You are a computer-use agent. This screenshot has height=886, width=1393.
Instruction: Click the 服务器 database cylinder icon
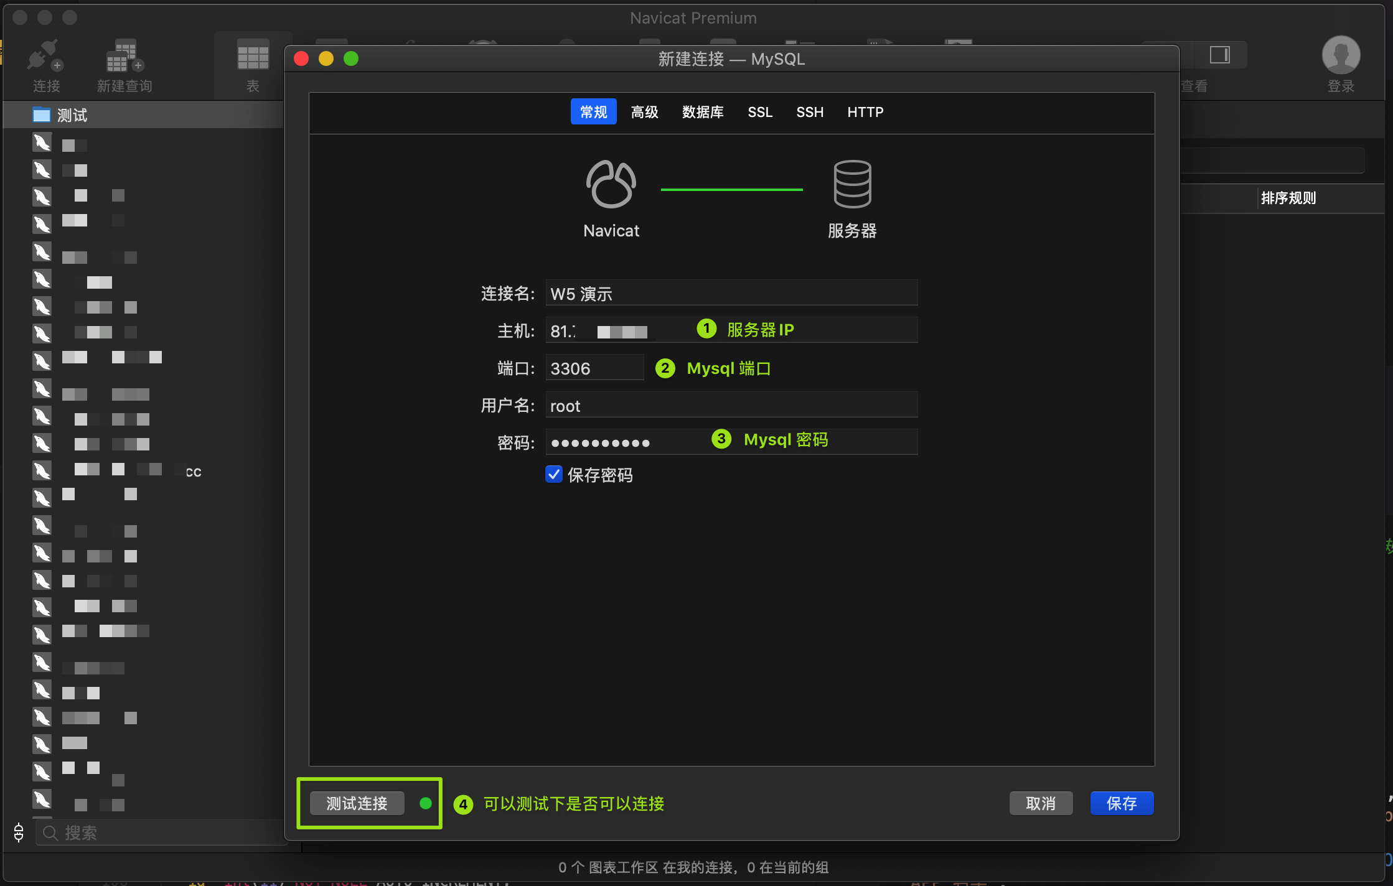pyautogui.click(x=851, y=185)
